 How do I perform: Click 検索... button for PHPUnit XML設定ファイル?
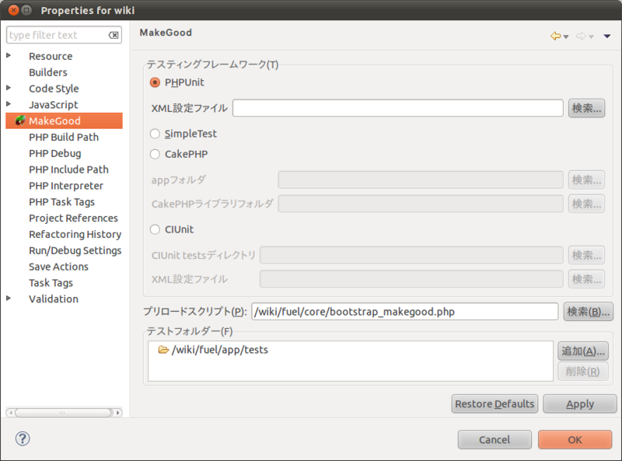586,108
